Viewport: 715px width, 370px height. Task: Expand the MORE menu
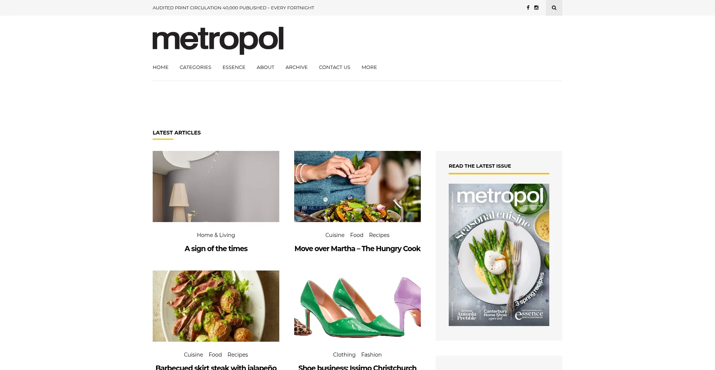click(x=369, y=67)
